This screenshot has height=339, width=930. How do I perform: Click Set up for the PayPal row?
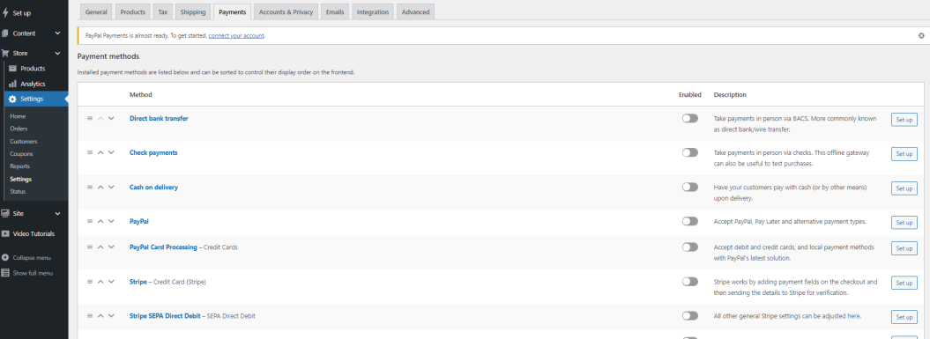click(904, 223)
